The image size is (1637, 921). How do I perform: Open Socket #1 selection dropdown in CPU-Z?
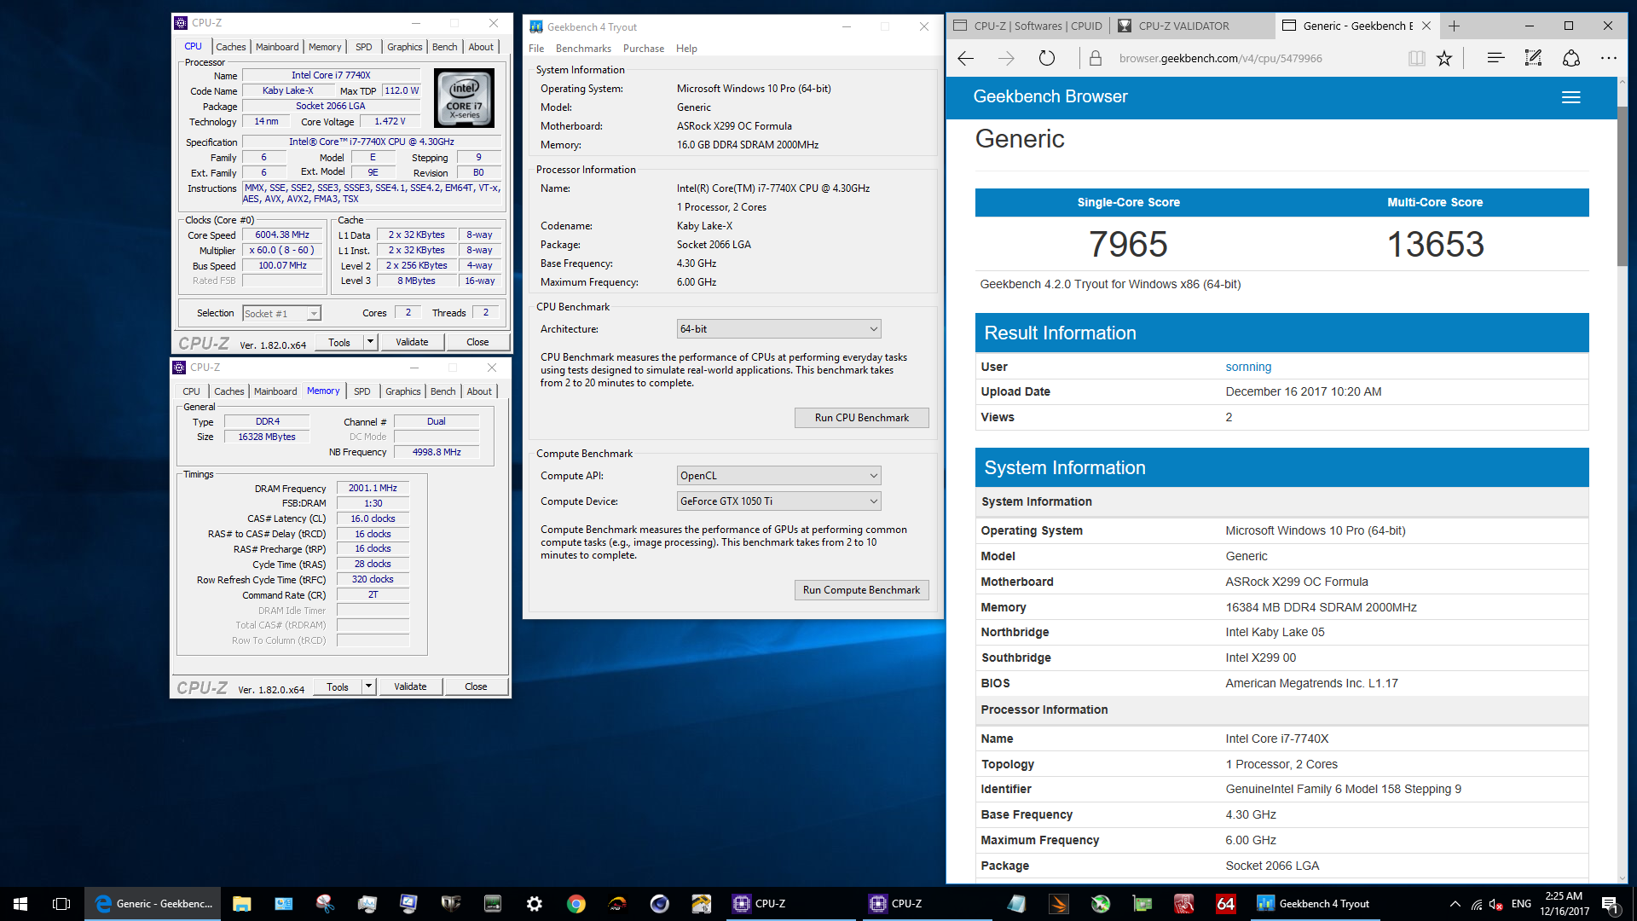pyautogui.click(x=281, y=314)
